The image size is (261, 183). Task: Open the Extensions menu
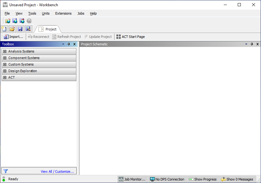[x=63, y=13]
